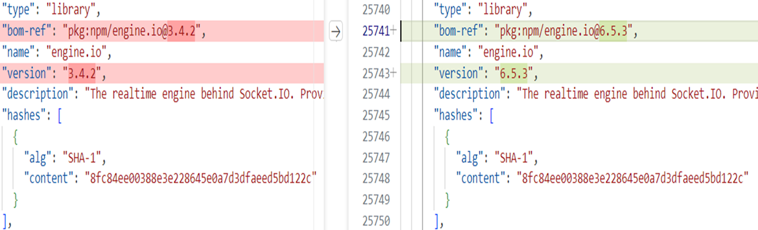Click "hashes": [ in the left pane
Screen dimensions: 758x230
32,116
